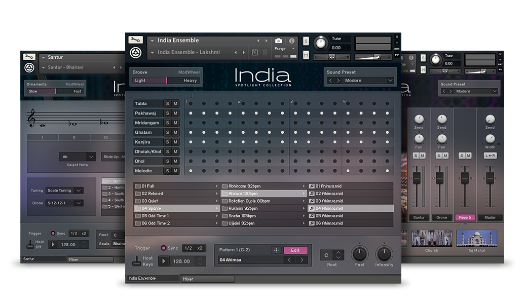527x304 pixels.
Task: Adjust the Groove Light-Heavy slider
Action: coord(166,81)
